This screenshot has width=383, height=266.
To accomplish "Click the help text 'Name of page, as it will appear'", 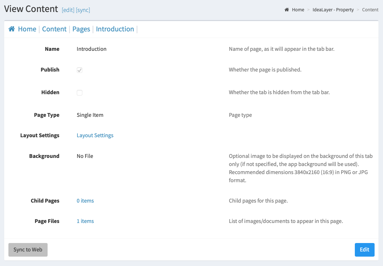I will (282, 49).
